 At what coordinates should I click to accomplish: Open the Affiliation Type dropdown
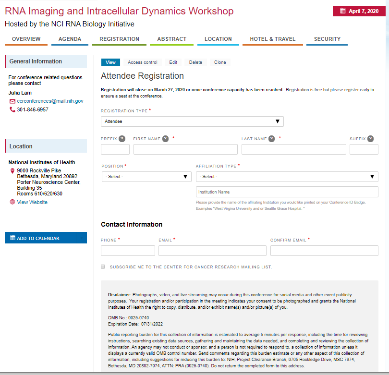click(287, 177)
